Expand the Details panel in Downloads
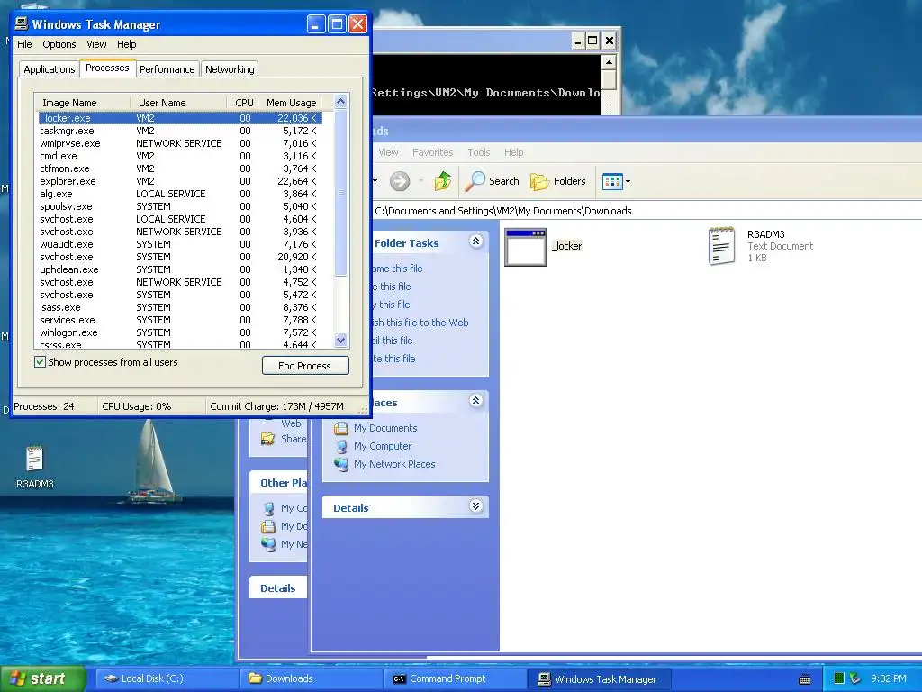 click(475, 506)
